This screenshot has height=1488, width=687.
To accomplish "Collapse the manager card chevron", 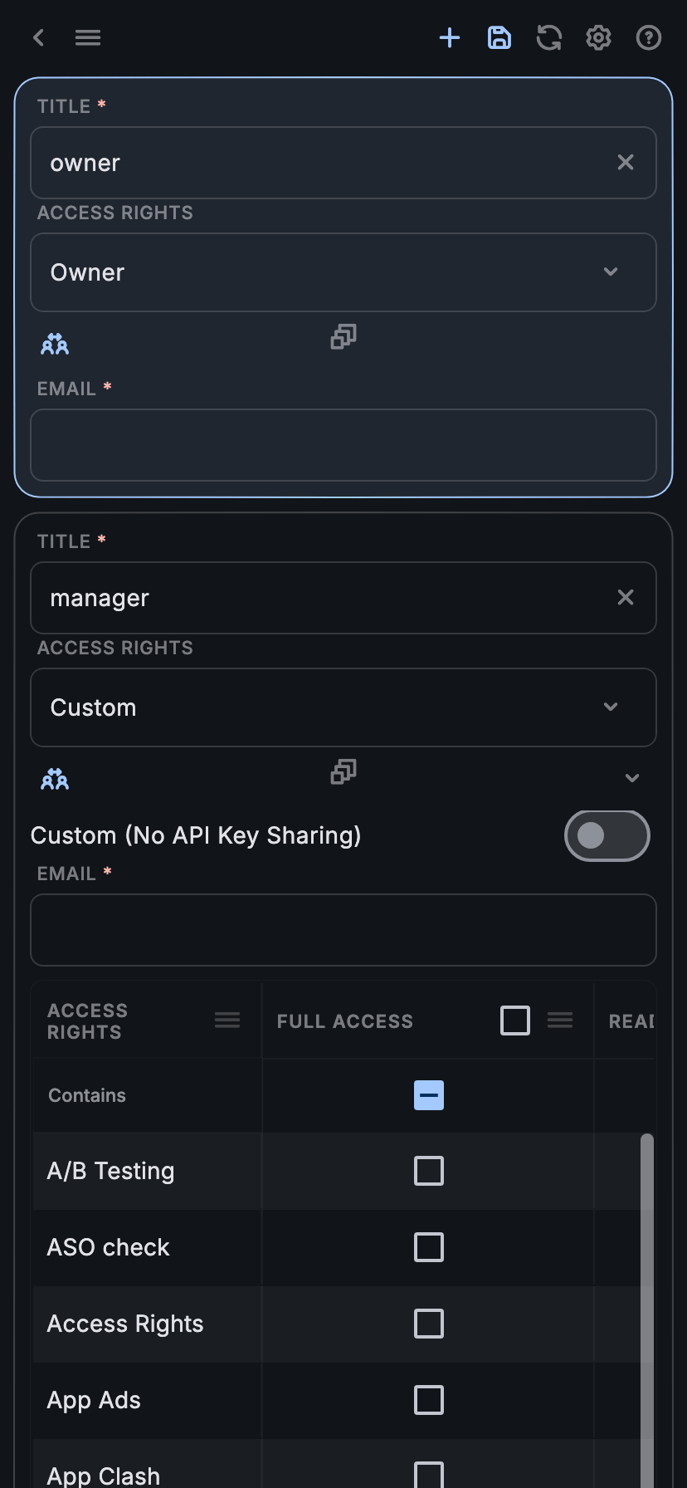I will 632,778.
